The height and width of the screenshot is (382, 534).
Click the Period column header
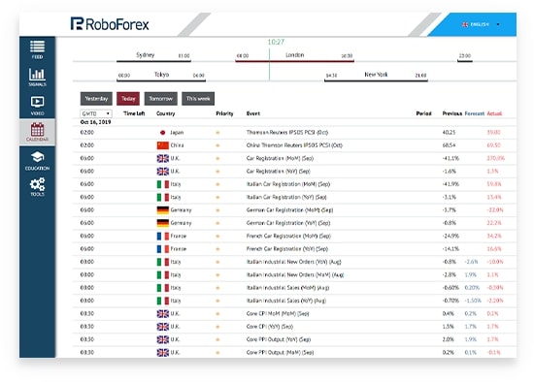coord(423,113)
